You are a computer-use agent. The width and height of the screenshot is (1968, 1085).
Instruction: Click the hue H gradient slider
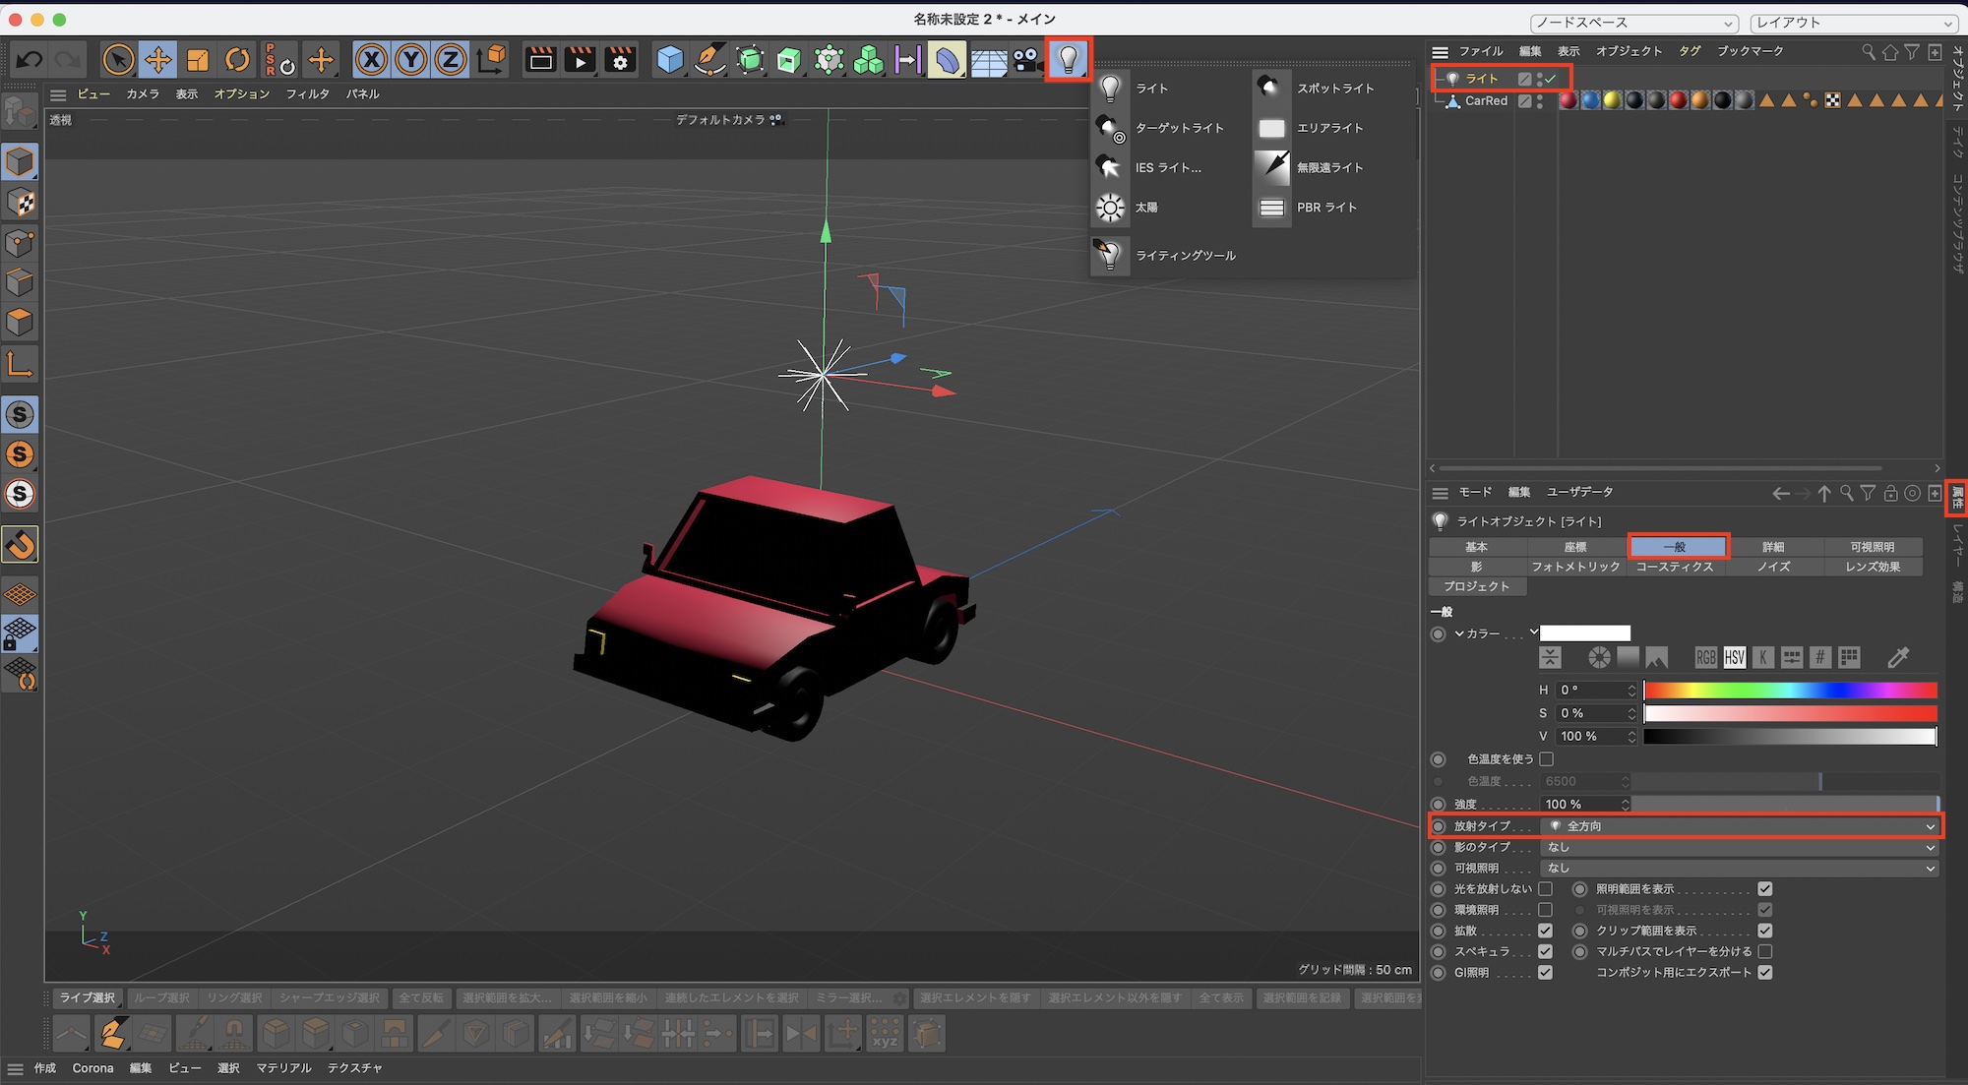(x=1790, y=691)
